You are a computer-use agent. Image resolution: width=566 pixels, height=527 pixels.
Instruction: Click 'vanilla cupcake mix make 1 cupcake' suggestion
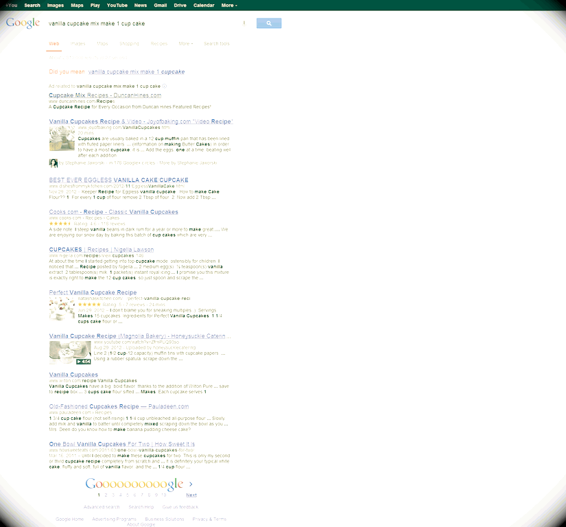[x=137, y=72]
